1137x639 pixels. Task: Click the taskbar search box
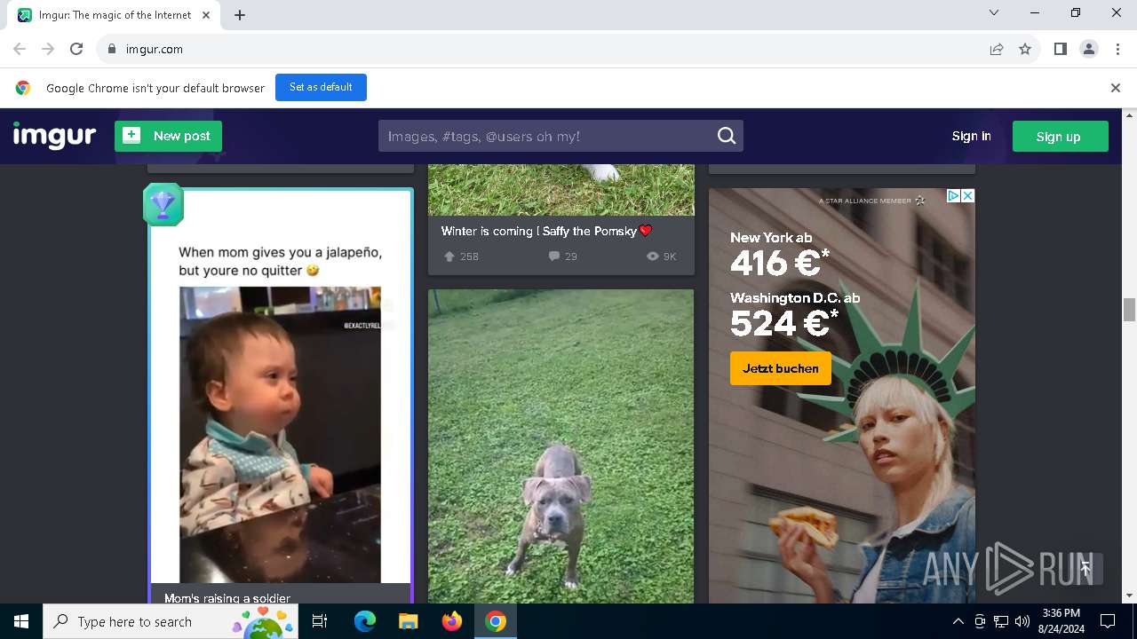click(x=171, y=621)
